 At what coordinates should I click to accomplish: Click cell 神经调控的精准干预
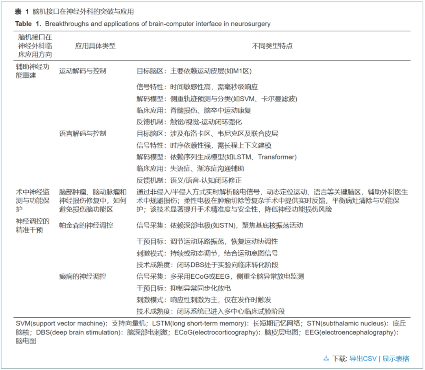tap(33, 226)
